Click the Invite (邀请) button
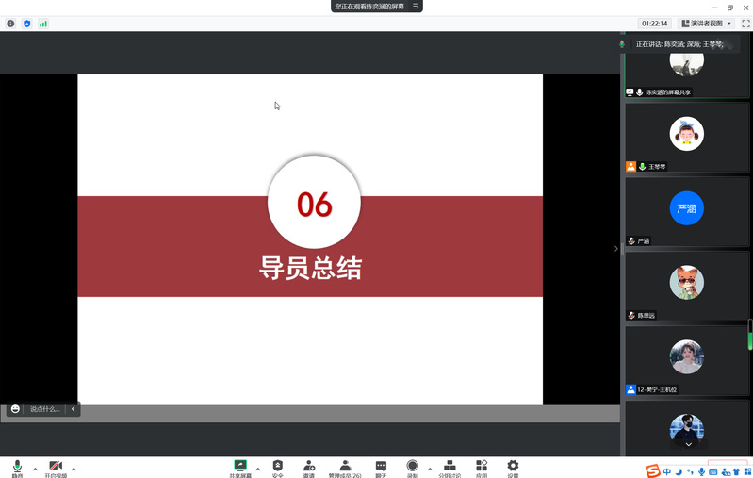The width and height of the screenshot is (753, 478). point(309,467)
